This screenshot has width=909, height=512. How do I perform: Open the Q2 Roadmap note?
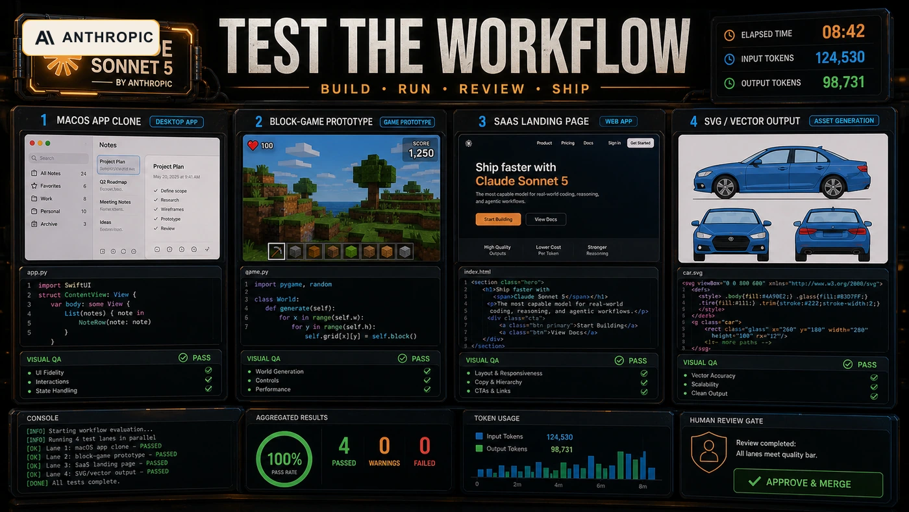[119, 185]
